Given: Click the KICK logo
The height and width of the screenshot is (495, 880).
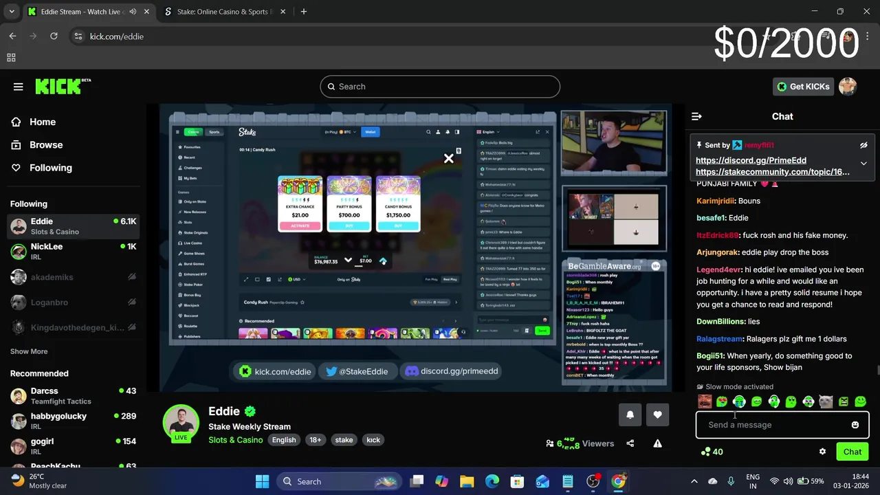Looking at the screenshot, I should coord(63,86).
